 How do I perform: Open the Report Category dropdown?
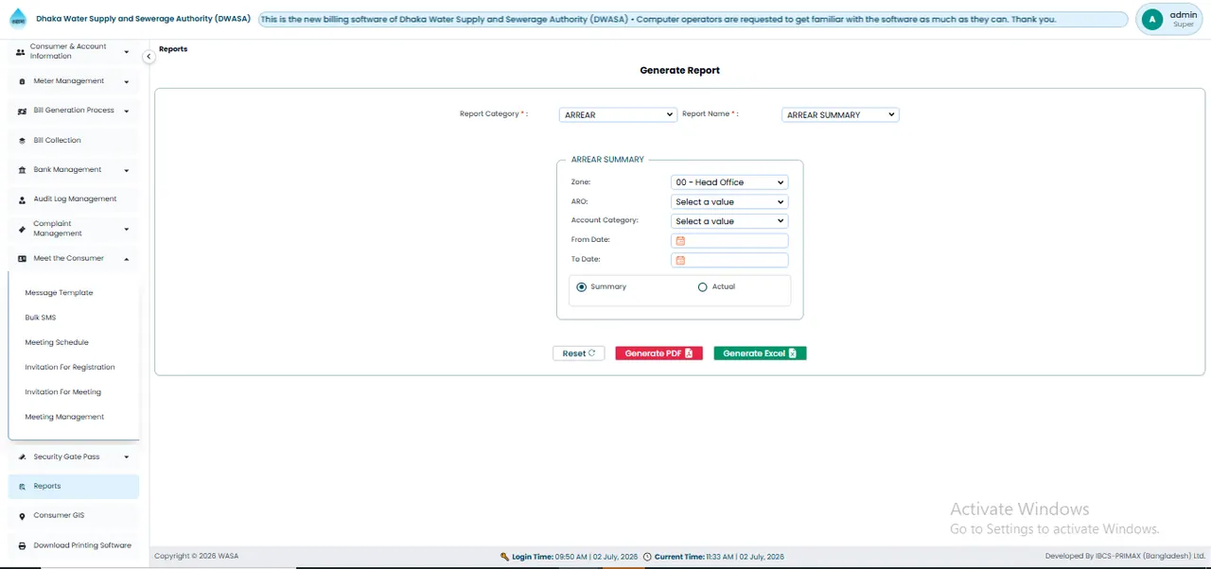coord(618,114)
